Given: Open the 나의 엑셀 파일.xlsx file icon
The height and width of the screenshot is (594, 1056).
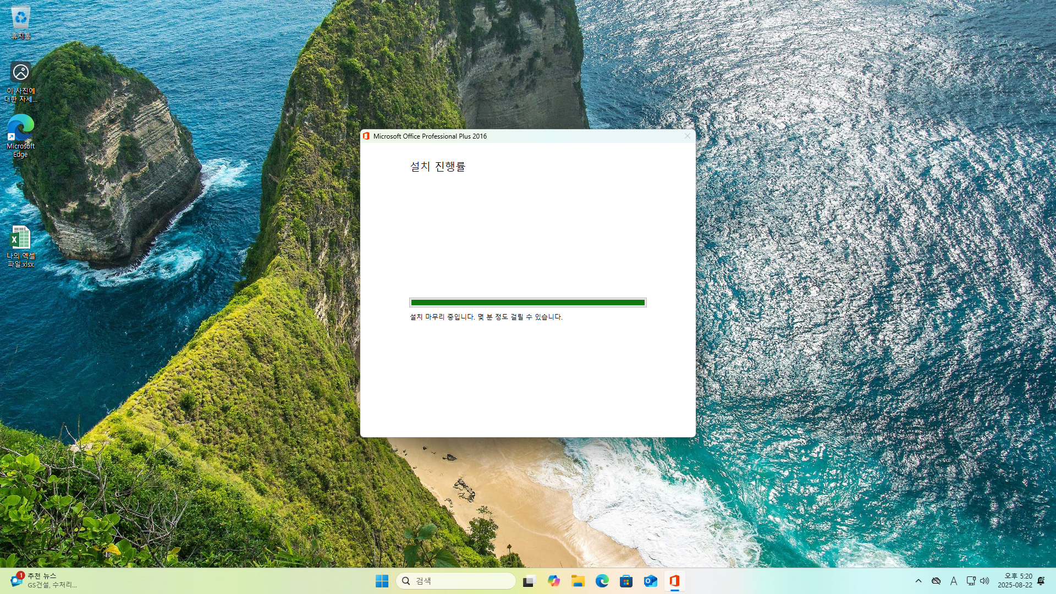Looking at the screenshot, I should click(21, 246).
